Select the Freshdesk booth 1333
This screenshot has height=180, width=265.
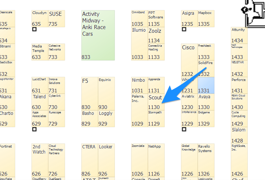pos(206,52)
